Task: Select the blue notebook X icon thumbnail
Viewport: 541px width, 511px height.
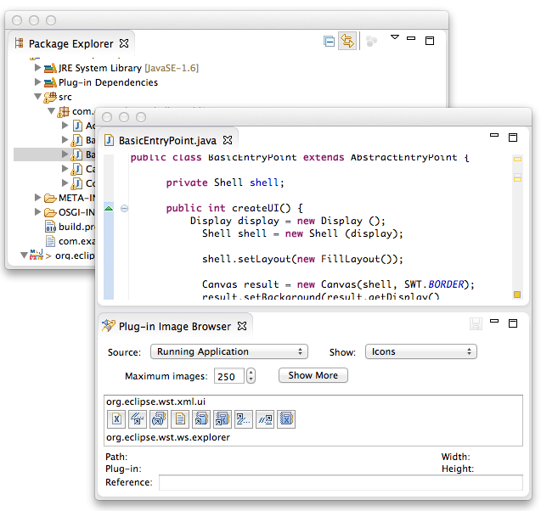Action: 286,419
